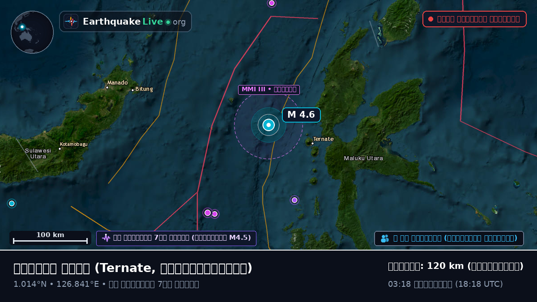Click the Kotamobagu city dot marker
This screenshot has width=537, height=302.
(60, 149)
